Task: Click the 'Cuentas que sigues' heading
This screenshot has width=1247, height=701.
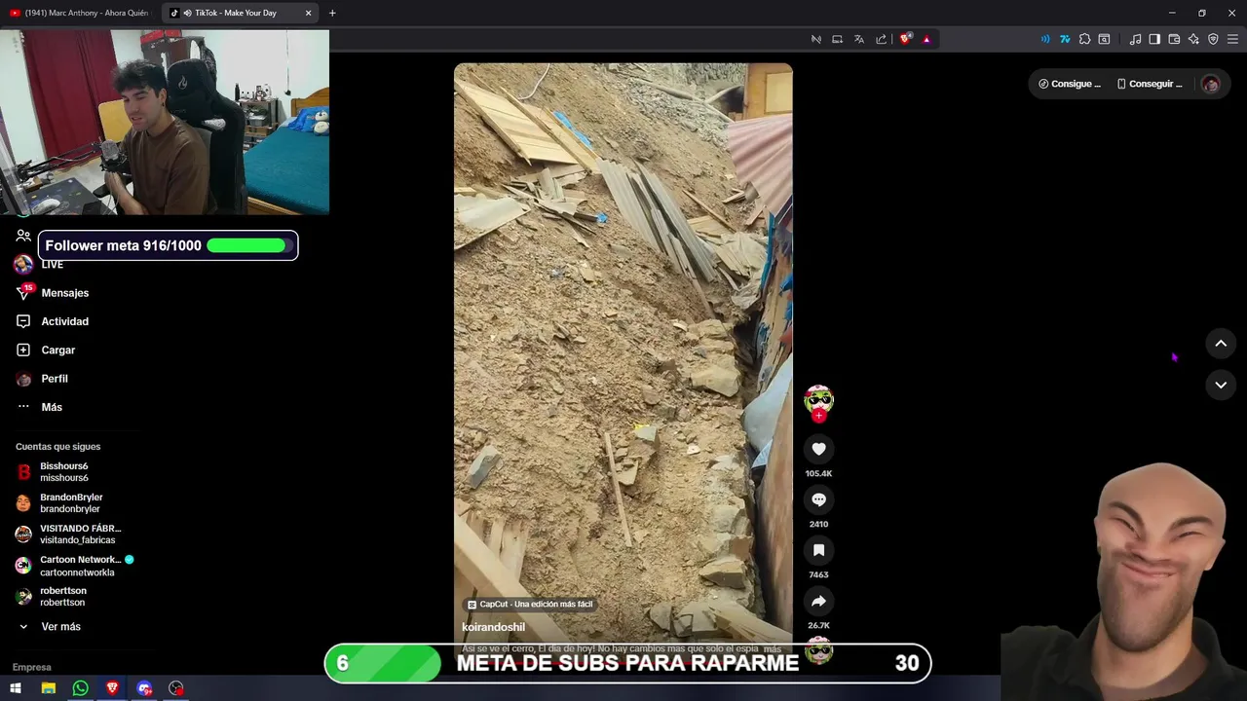Action: pyautogui.click(x=58, y=447)
